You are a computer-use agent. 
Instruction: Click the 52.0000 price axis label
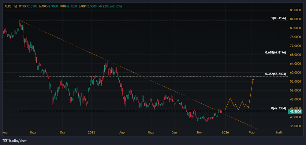(295, 90)
